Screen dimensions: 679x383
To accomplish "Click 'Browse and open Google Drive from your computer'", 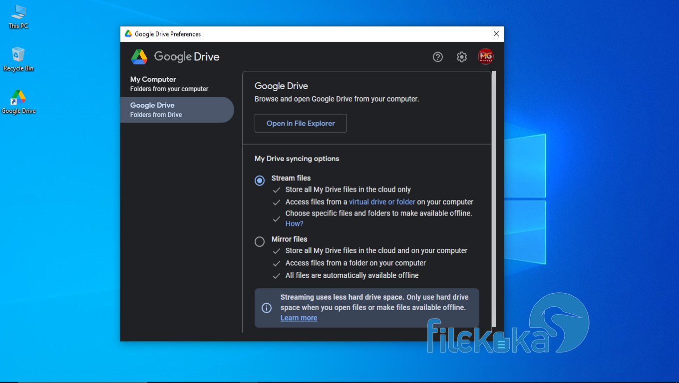I will 337,99.
